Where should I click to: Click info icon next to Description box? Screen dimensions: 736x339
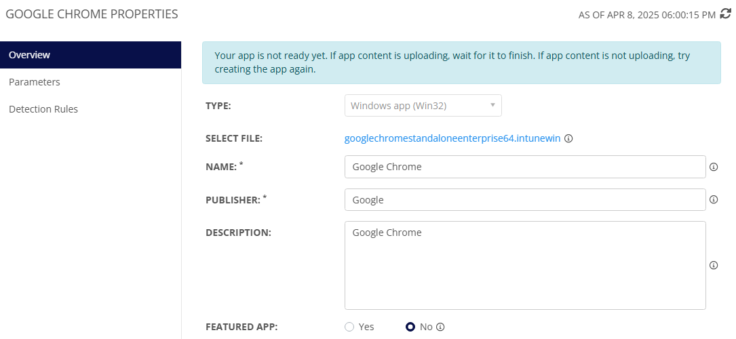coord(714,265)
